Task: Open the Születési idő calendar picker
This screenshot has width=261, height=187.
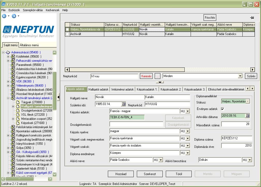Action: [x=123, y=104]
